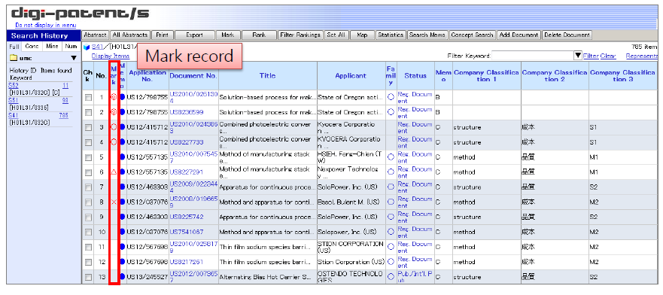Click the double-circle mark icon in row 1
The width and height of the screenshot is (663, 295).
(x=114, y=97)
